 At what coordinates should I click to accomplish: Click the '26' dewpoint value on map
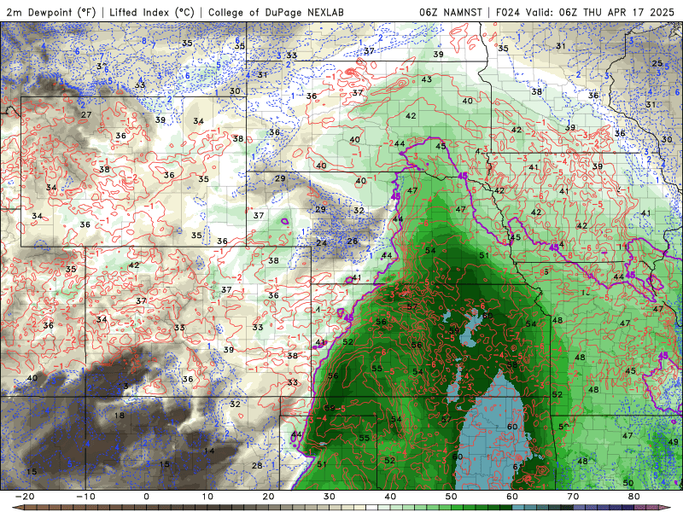click(x=353, y=241)
